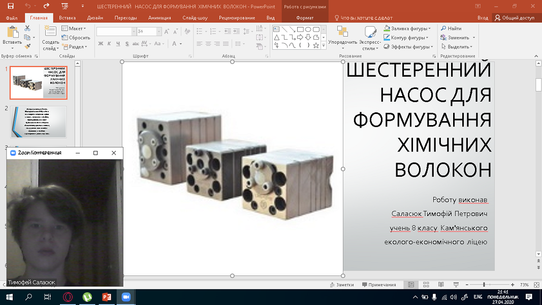
Task: Select the triangle shape in shapes gallery
Action: [x=276, y=37]
